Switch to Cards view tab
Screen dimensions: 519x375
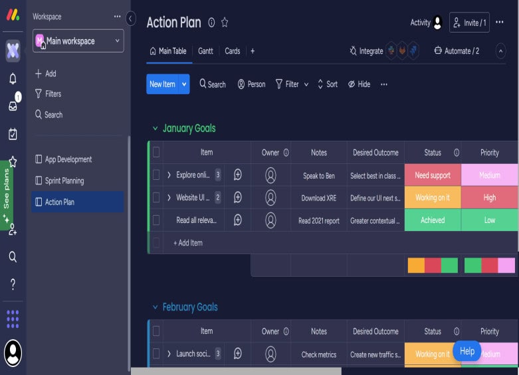233,51
